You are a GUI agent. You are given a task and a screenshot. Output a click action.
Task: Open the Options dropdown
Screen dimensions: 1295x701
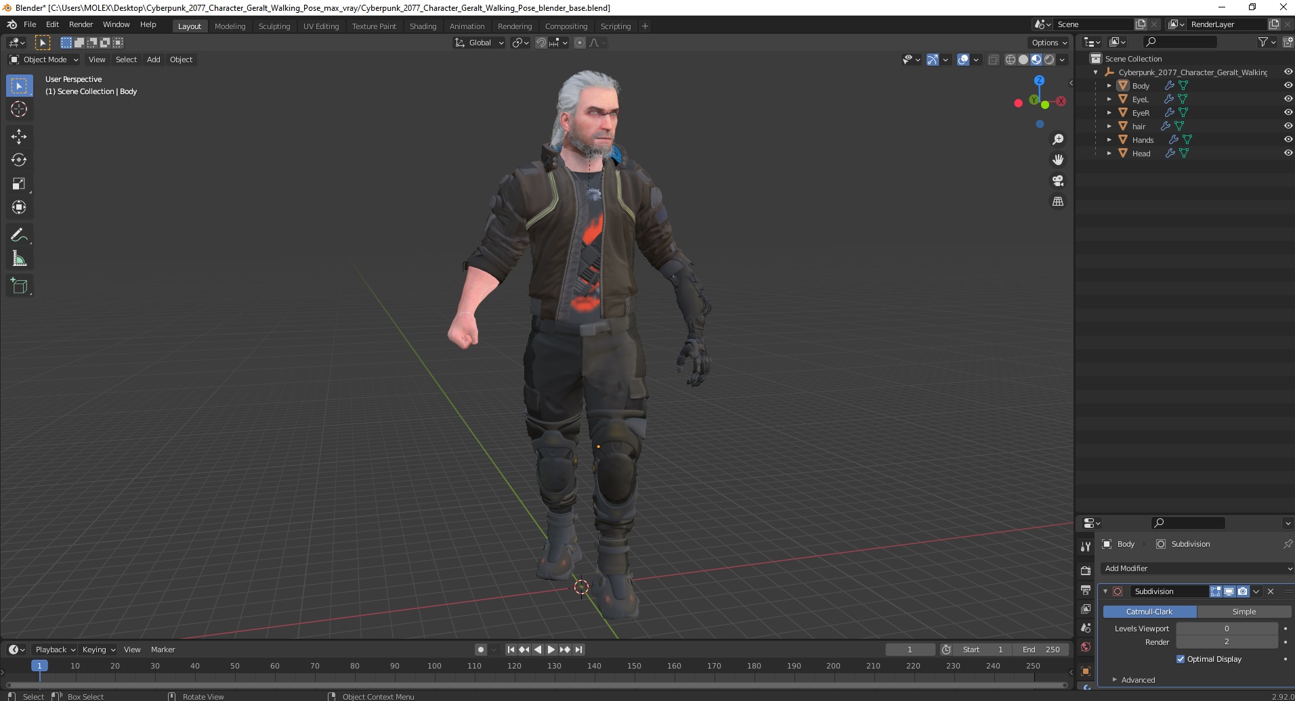pyautogui.click(x=1049, y=43)
